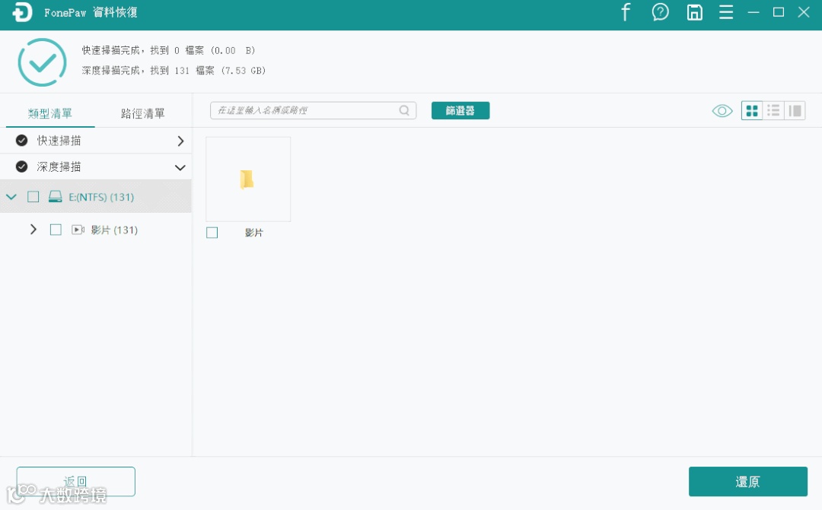This screenshot has width=822, height=510.
Task: Maximize the FonePaw window
Action: [x=779, y=12]
